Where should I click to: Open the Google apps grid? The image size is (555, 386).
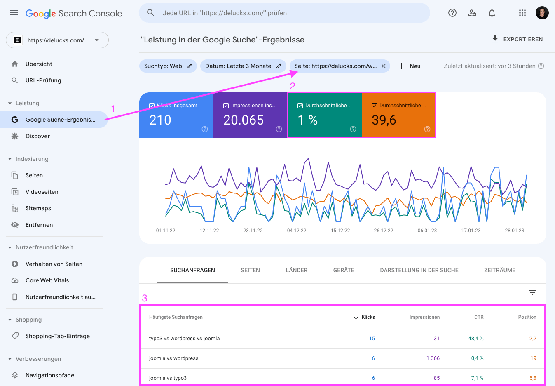tap(522, 13)
